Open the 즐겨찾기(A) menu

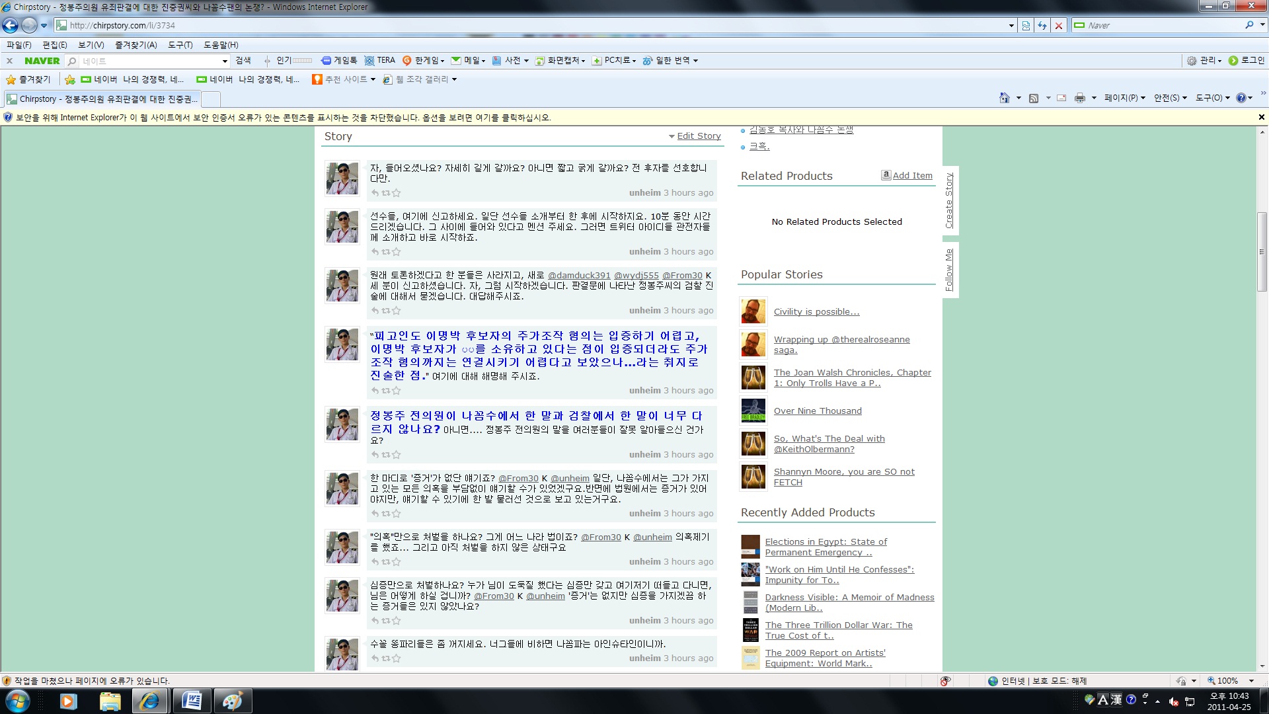pyautogui.click(x=136, y=45)
